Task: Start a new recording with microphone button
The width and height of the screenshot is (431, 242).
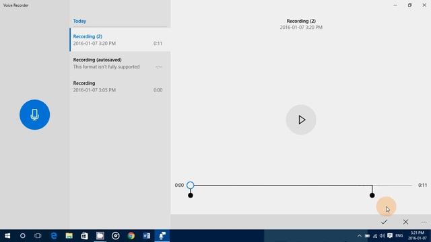Action: pyautogui.click(x=34, y=115)
